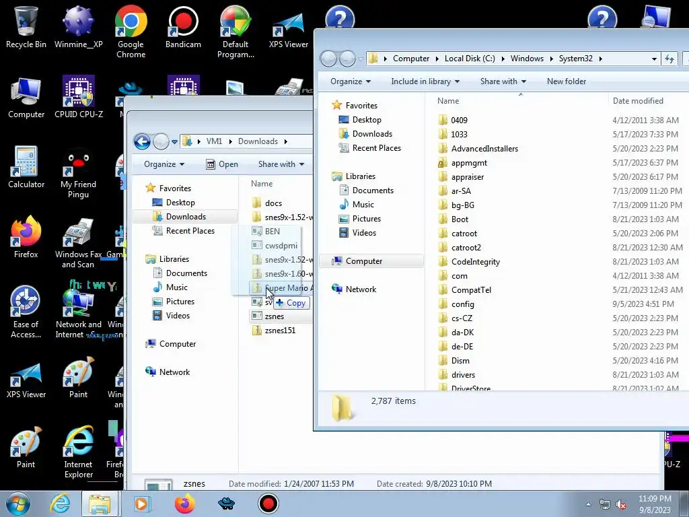Switch to Windows Explorer taskbar button
Screen dimensions: 689x517
tap(100, 504)
